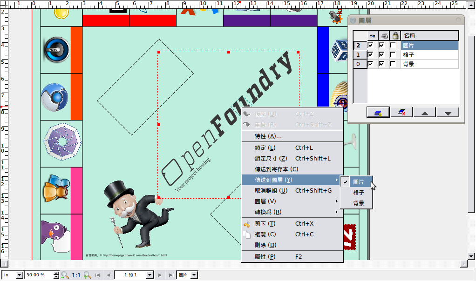Click the ruler origin corner box
Image resolution: width=476 pixels, height=281 pixels.
(4, 4)
